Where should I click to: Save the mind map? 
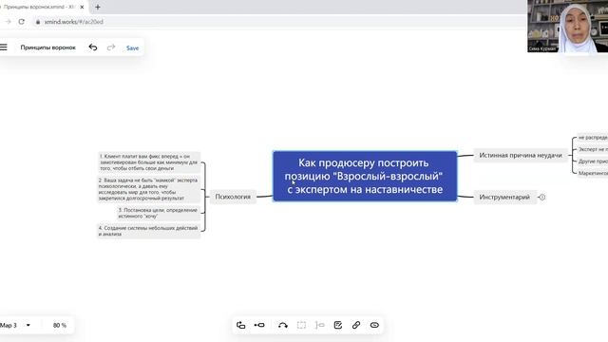pyautogui.click(x=132, y=47)
